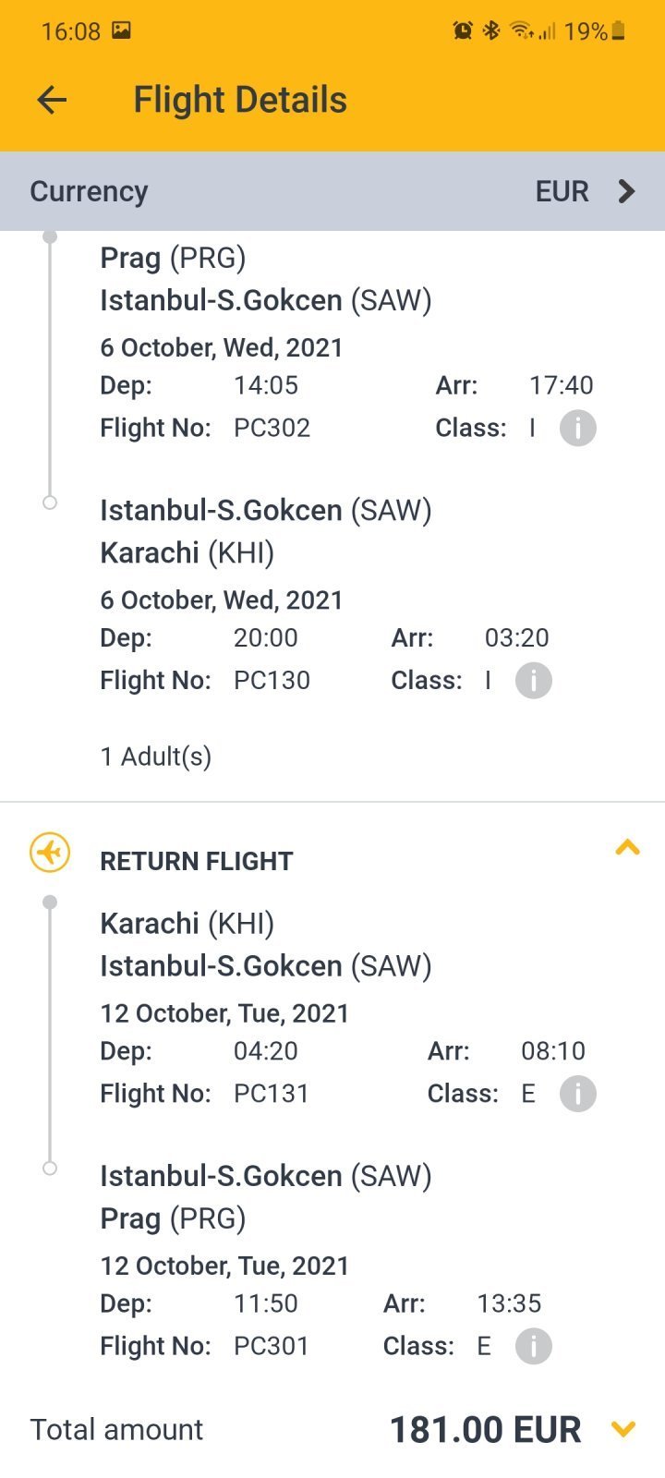The width and height of the screenshot is (665, 1478).
Task: Select flight number PC302 text
Action: tap(272, 429)
